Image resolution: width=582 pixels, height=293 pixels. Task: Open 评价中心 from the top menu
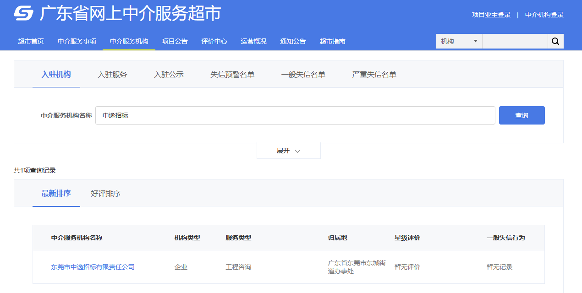click(x=214, y=41)
